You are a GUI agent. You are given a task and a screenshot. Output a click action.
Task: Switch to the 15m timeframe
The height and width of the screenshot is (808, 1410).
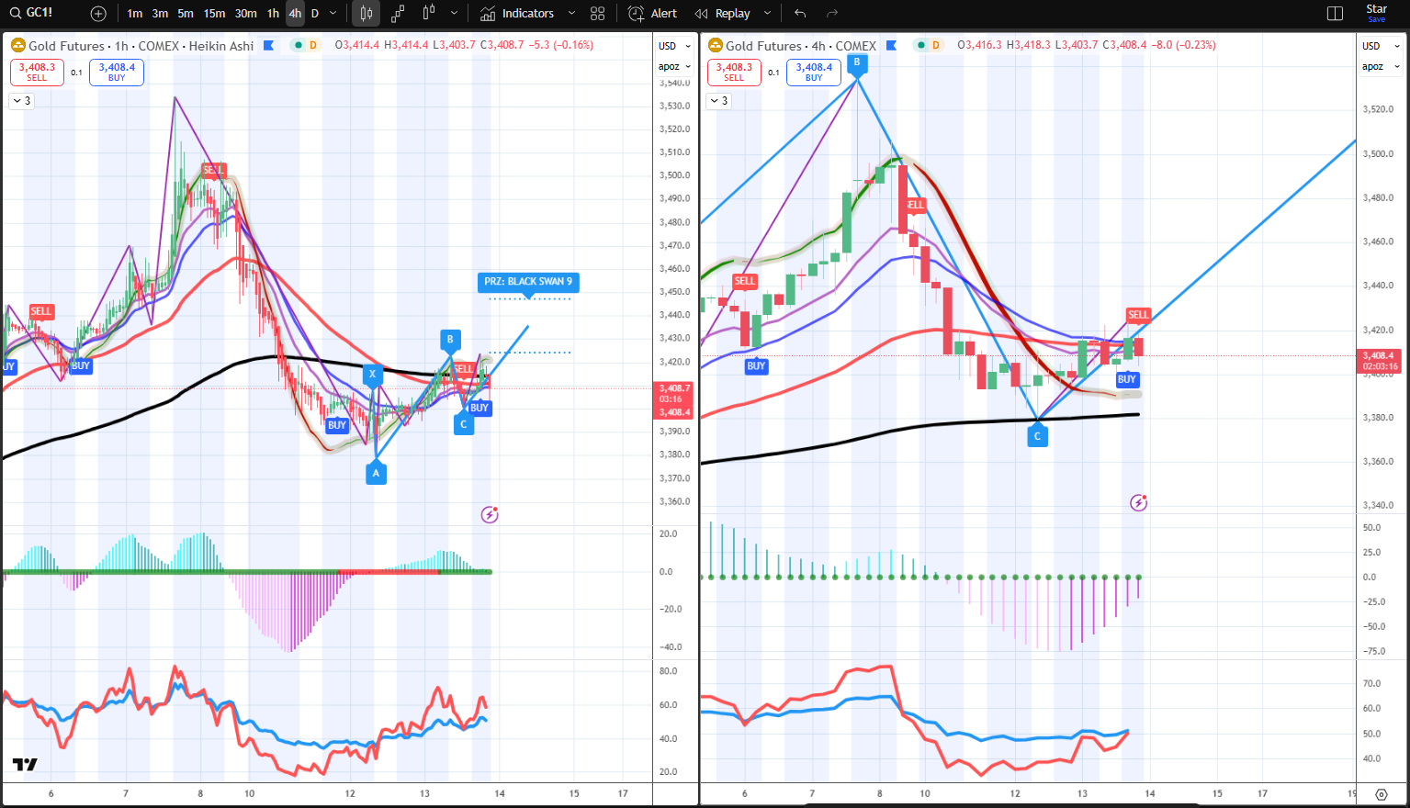tap(214, 14)
